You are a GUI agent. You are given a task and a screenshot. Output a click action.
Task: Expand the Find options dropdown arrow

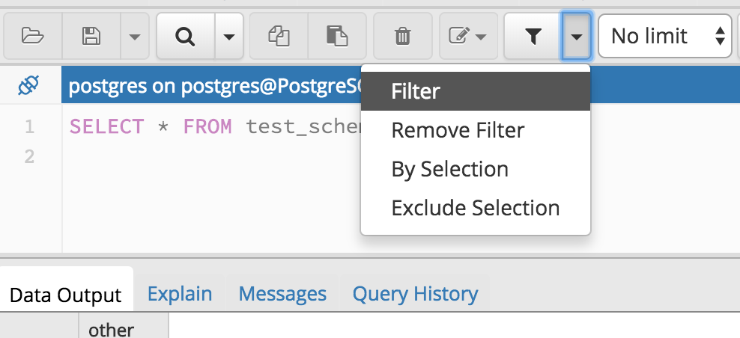(229, 35)
